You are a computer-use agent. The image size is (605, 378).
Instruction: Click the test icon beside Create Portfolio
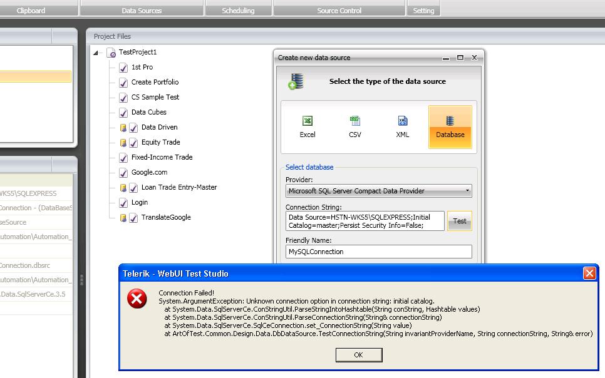tap(123, 83)
